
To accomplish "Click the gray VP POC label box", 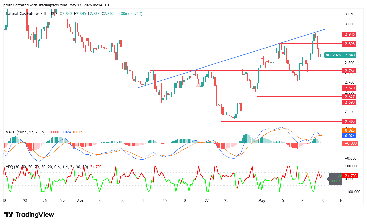I will [336, 179].
